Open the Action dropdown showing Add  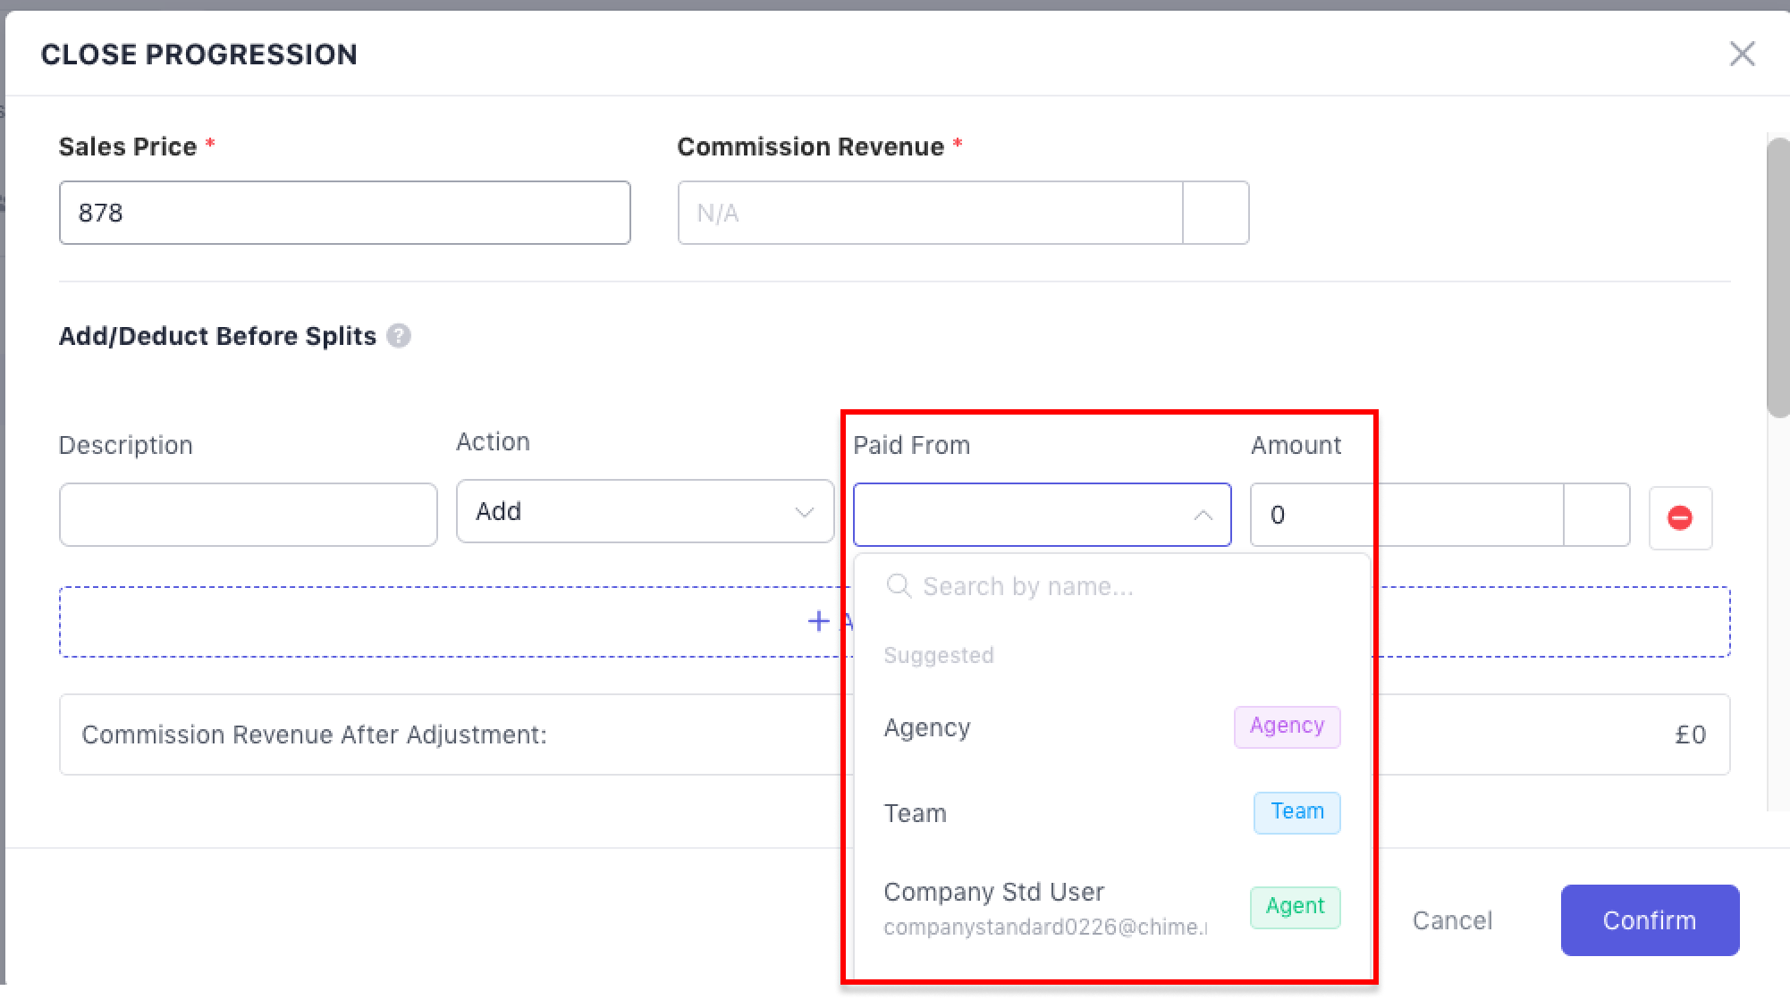626,512
